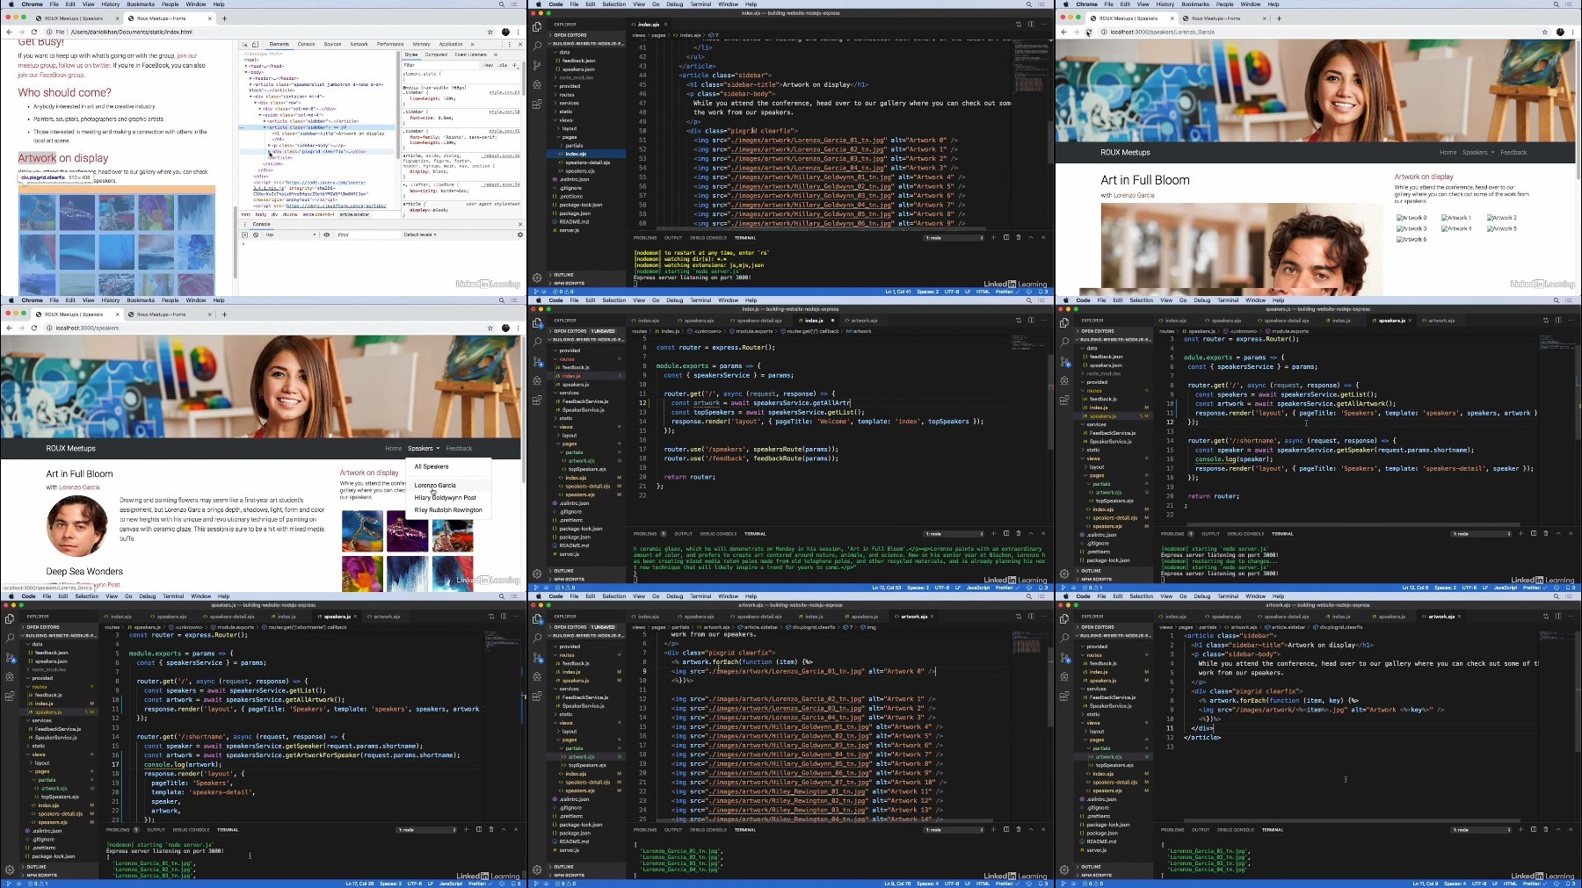1582x888 pixels.
Task: Open Debug view in the index.js VS Code window
Action: (537, 380)
